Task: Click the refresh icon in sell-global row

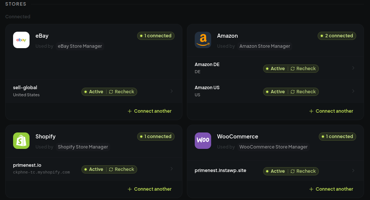Action: point(111,92)
